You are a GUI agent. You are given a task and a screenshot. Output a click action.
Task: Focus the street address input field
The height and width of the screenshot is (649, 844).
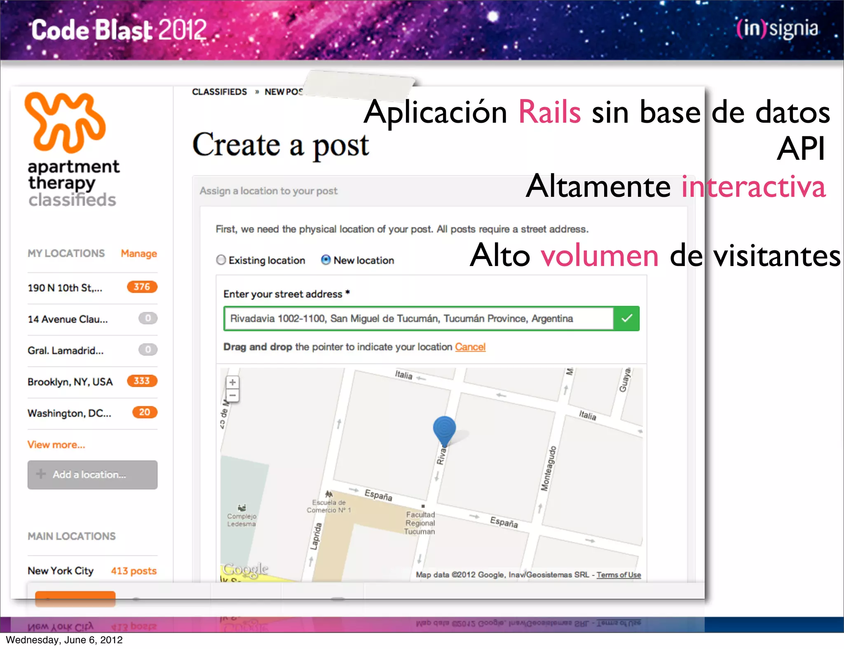pos(418,318)
